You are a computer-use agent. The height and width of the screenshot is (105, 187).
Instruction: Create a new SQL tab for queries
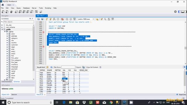pyautogui.click(x=3, y=12)
